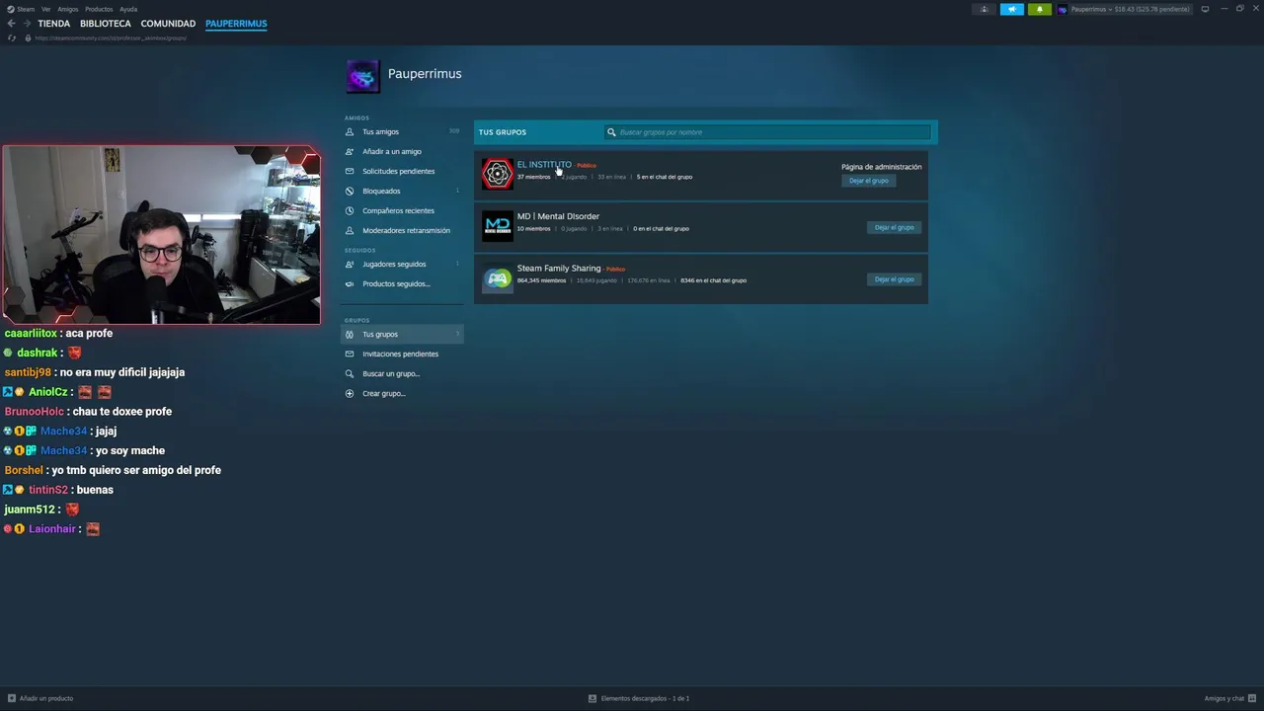Click the Jugadores seguidos icon

point(350,264)
